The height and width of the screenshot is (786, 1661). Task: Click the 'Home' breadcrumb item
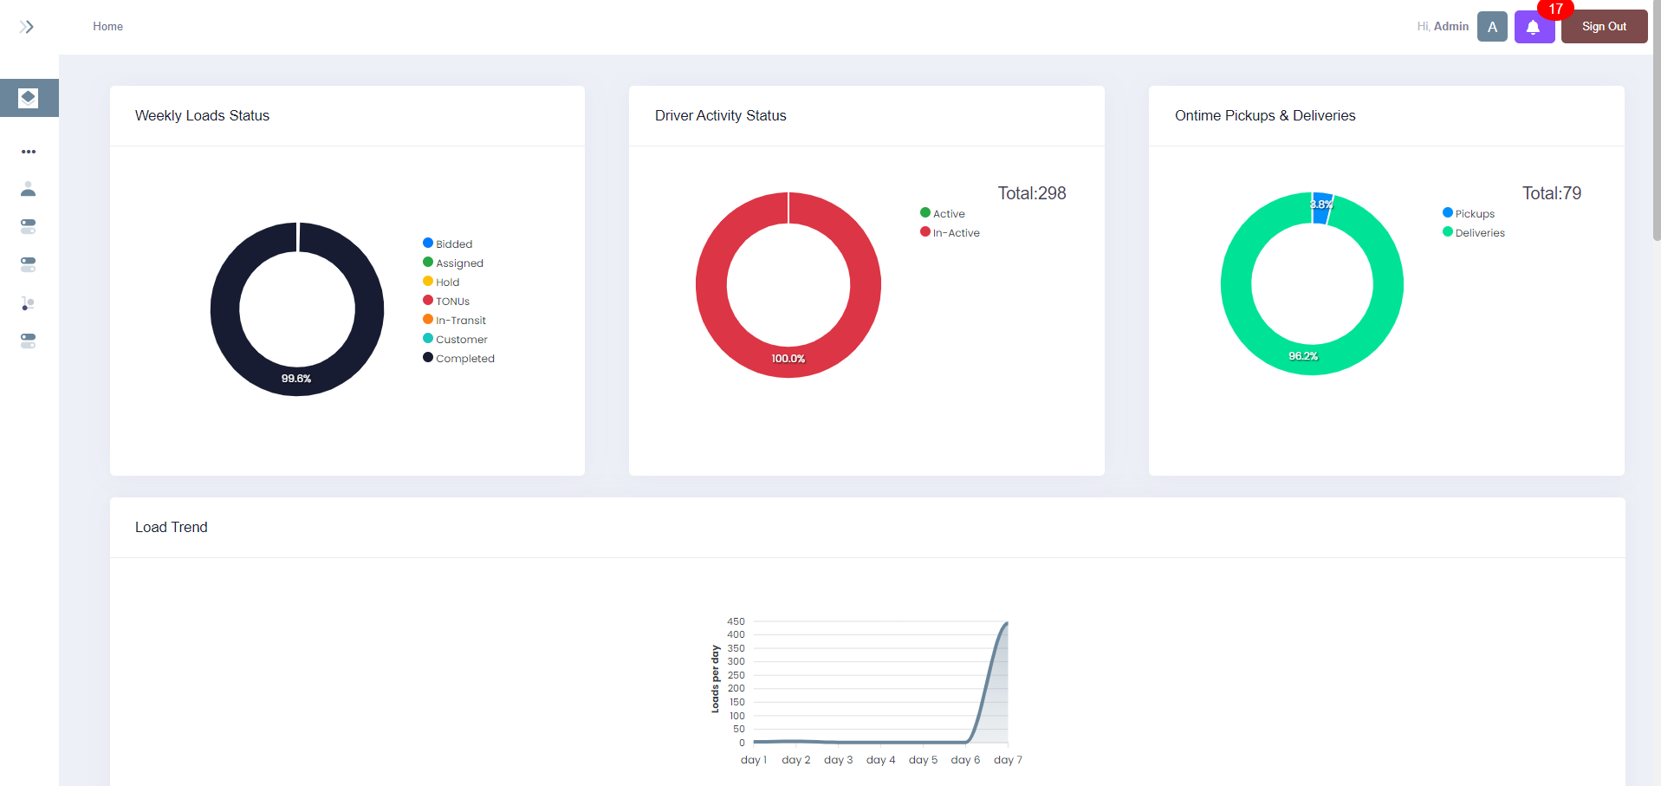click(x=107, y=26)
